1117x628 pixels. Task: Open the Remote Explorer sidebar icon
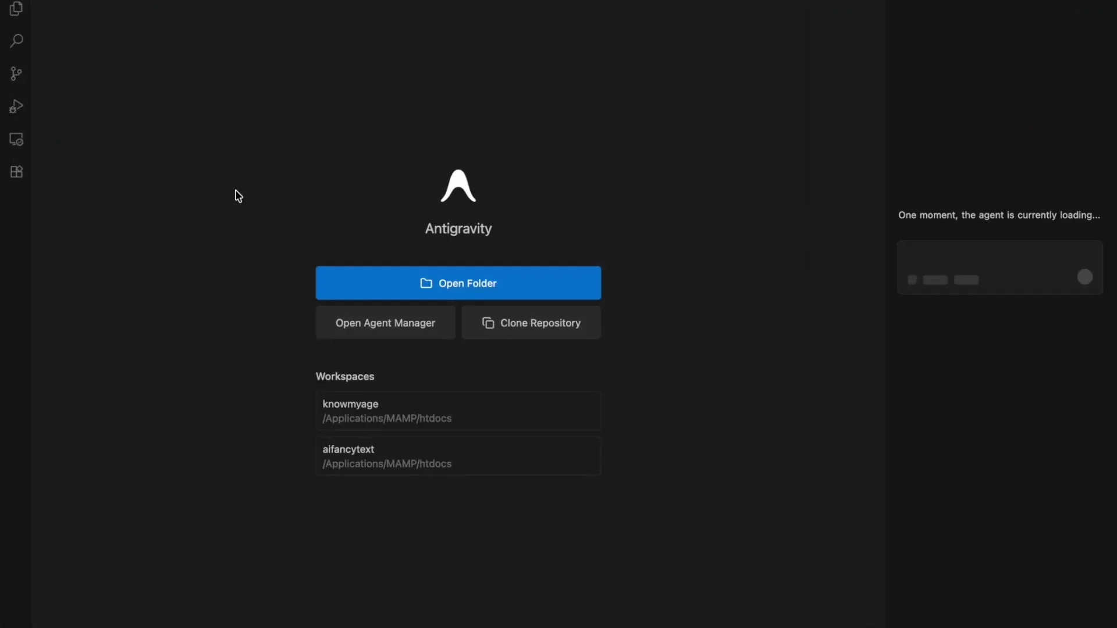coord(16,139)
